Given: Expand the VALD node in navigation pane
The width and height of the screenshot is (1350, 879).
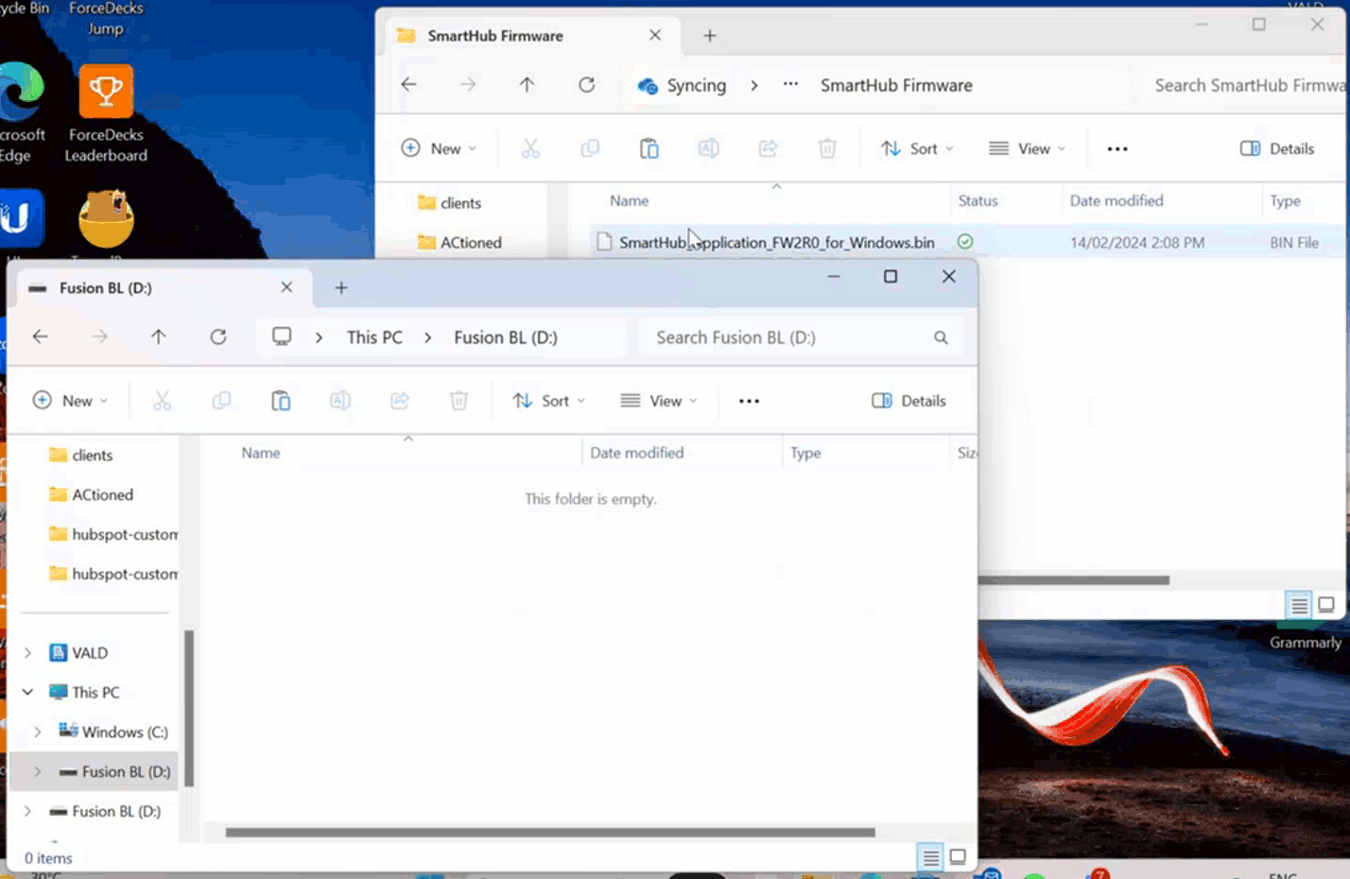Looking at the screenshot, I should (x=27, y=652).
